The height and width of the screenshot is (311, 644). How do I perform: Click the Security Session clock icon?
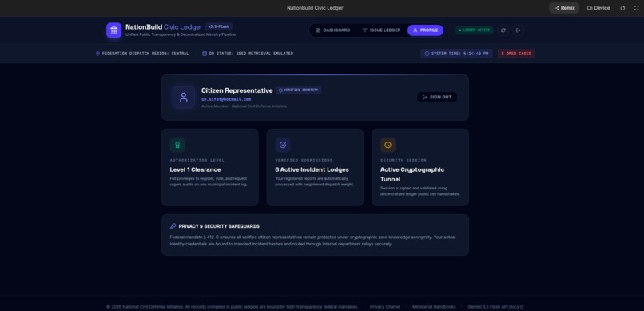pos(388,145)
